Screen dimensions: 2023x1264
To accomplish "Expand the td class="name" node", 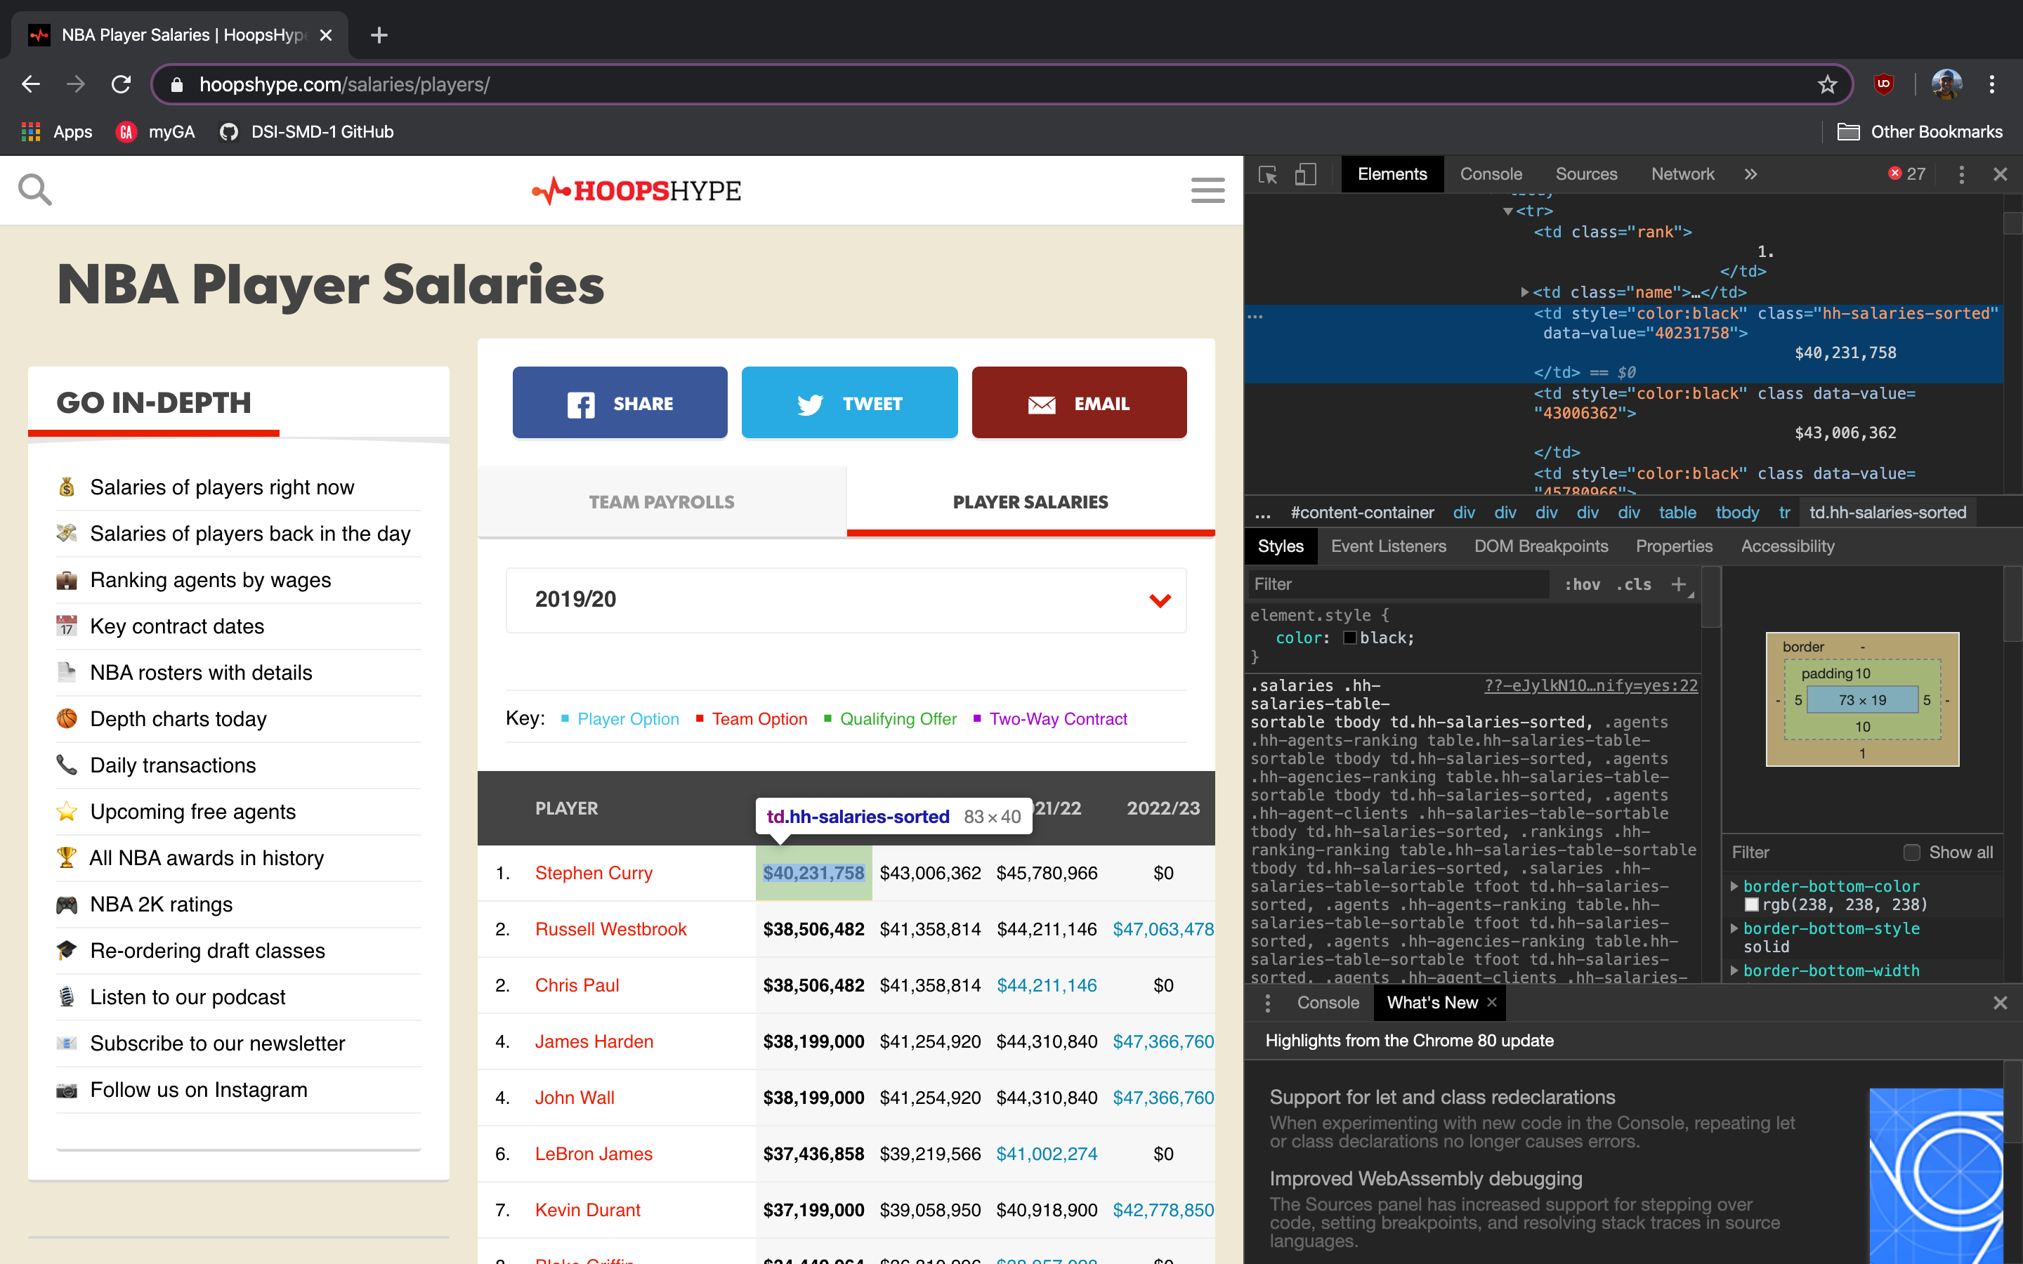I will [1525, 293].
